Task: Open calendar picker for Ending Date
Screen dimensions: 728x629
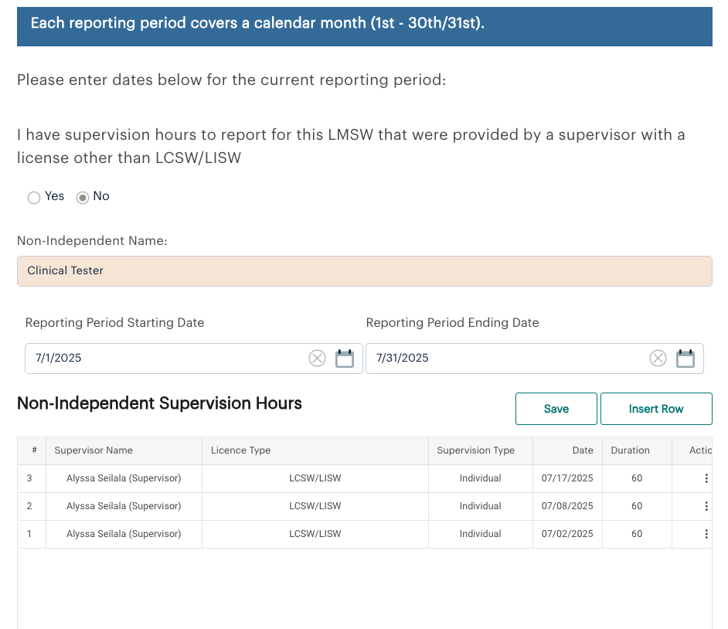Action: pos(685,359)
